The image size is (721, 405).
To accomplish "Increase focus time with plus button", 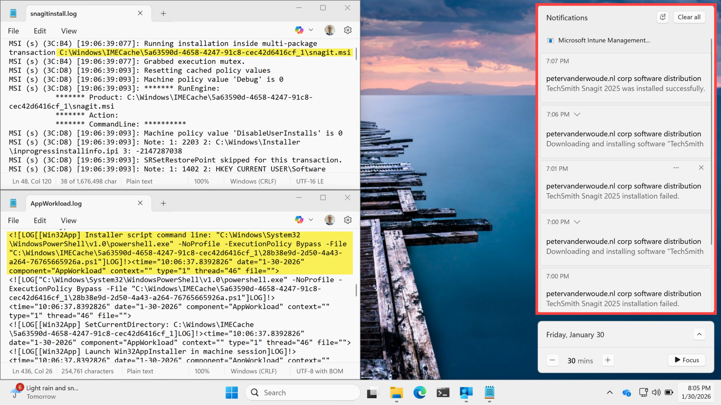I will pyautogui.click(x=608, y=360).
